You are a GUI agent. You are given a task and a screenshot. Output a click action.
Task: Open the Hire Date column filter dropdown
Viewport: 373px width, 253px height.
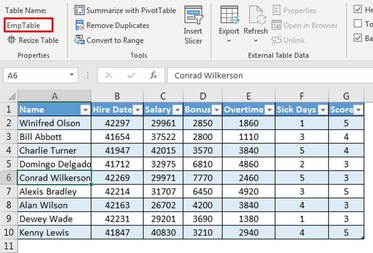click(138, 110)
